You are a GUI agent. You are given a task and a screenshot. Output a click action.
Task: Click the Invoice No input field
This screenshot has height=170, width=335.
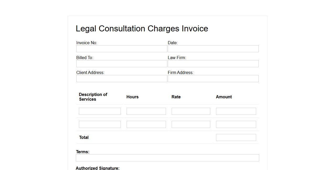click(122, 49)
